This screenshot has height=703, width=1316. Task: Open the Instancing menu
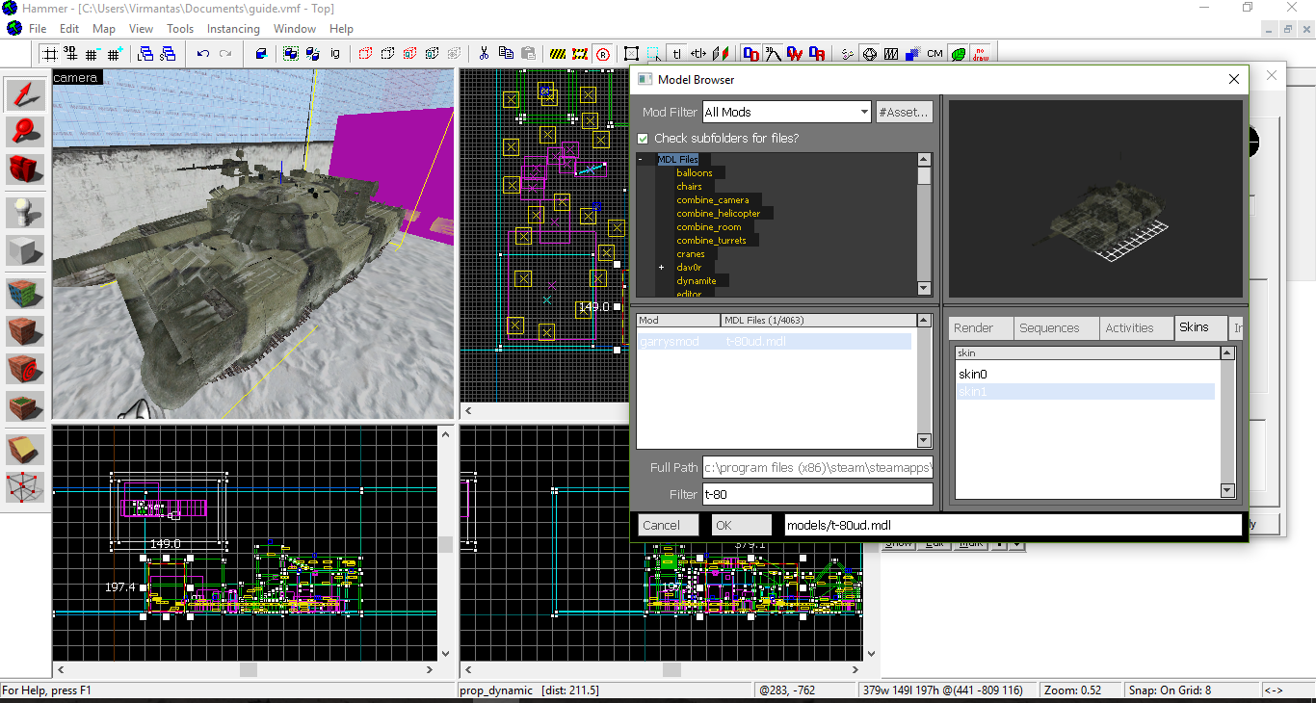pos(233,29)
